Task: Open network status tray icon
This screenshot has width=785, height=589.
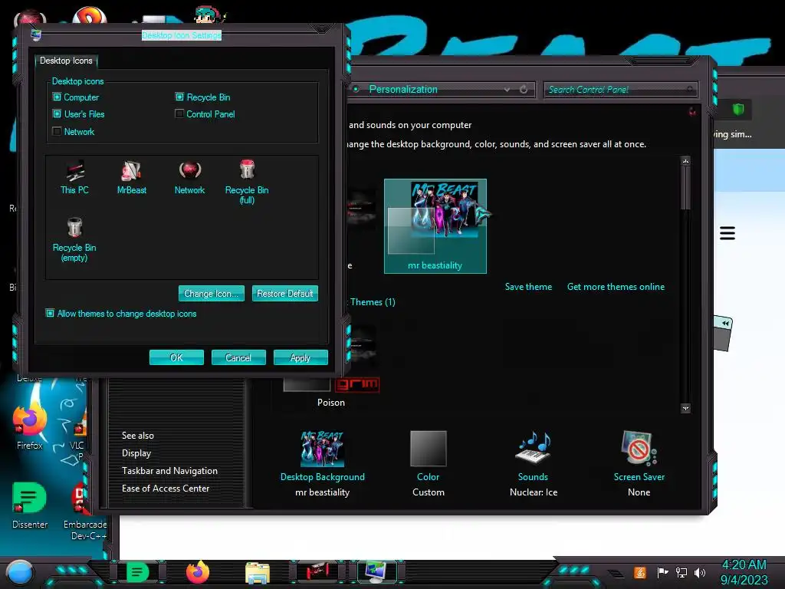Action: coord(682,572)
